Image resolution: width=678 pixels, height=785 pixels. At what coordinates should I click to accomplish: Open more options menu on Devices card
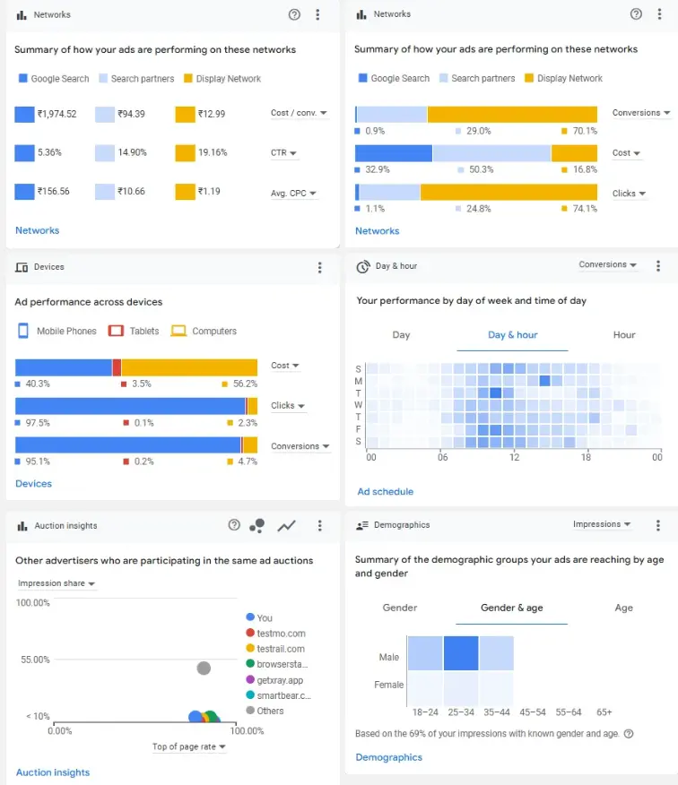coord(319,267)
